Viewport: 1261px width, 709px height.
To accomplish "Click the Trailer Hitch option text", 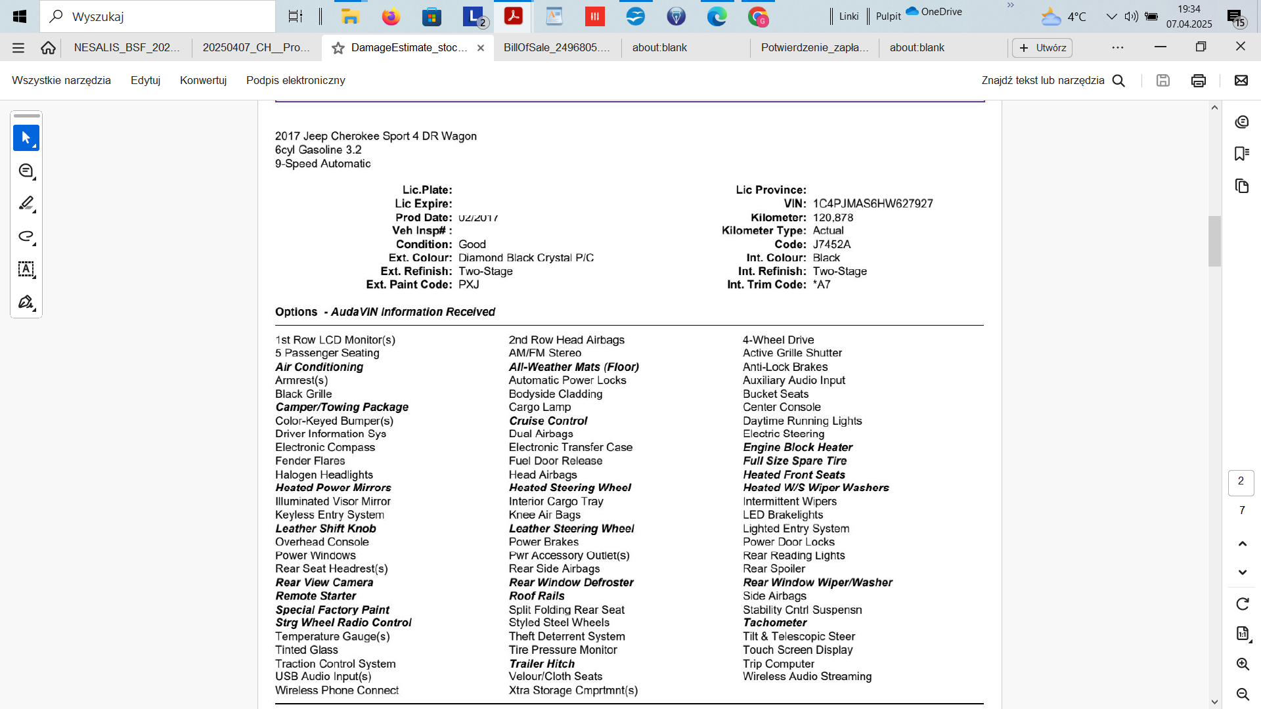I will [542, 664].
